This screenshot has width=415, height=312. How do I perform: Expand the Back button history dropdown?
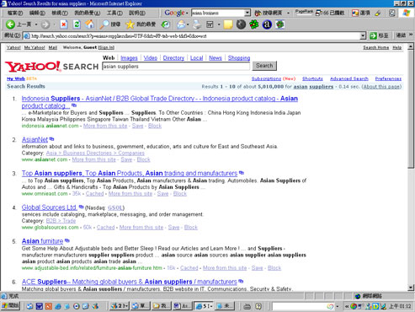[x=36, y=24]
